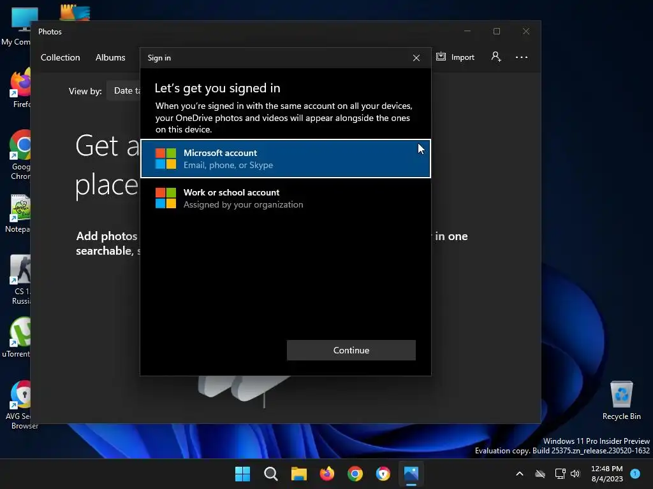Screen dimensions: 653x489
Task: Maximize the Photos window
Action: 496,31
